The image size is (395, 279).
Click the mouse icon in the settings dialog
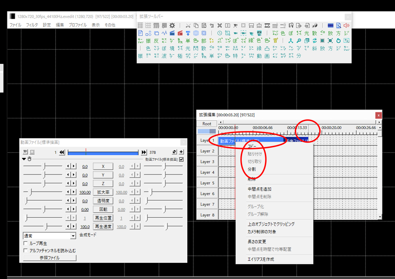(x=29, y=159)
